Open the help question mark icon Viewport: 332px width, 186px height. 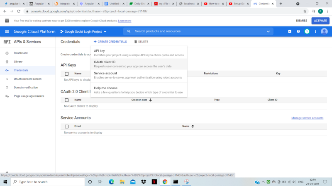coord(298,31)
